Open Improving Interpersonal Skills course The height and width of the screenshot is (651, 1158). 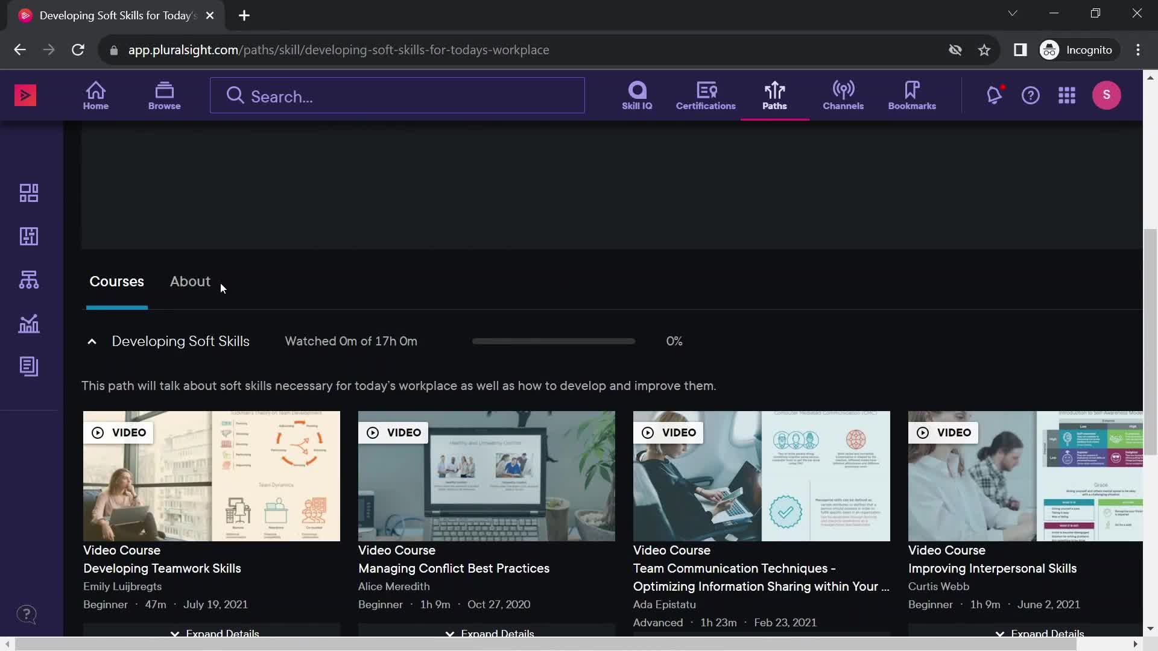992,568
